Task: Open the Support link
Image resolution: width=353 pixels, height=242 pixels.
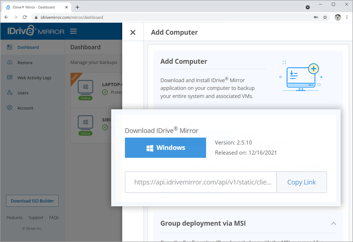Action: pyautogui.click(x=36, y=217)
